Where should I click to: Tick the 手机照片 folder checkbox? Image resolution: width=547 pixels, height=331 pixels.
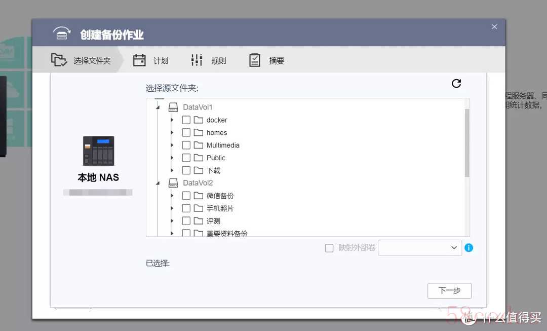(186, 208)
